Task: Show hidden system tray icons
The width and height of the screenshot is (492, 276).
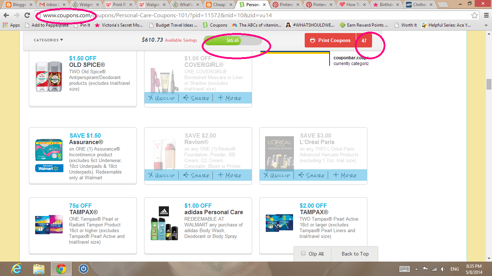Action: (416, 269)
